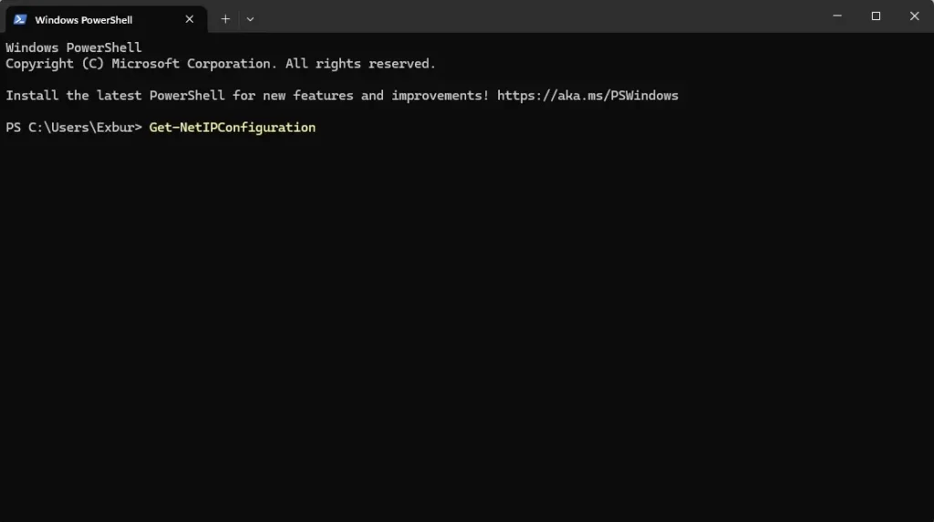The image size is (934, 522).
Task: Click the PowerShell icon in the tab
Action: (20, 19)
